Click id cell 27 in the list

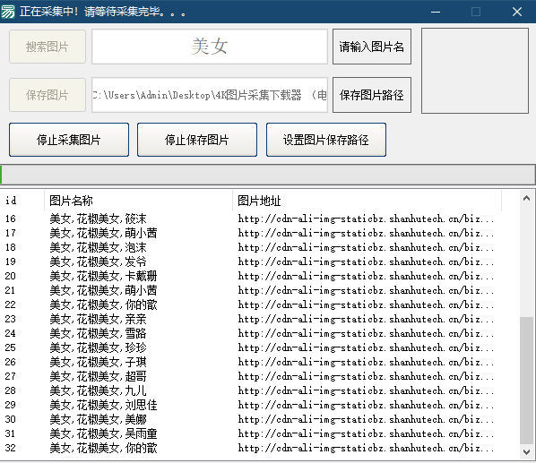click(x=10, y=376)
